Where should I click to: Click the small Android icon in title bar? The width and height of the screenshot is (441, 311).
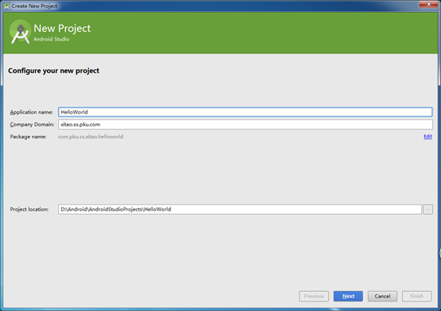[x=6, y=6]
